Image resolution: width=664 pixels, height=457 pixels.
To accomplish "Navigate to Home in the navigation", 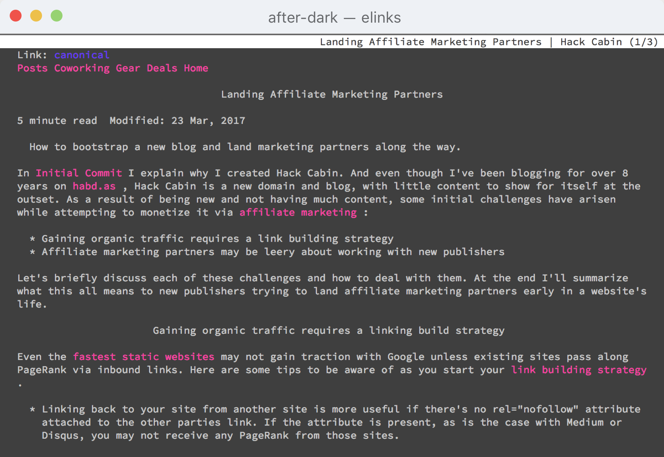I will pos(196,68).
